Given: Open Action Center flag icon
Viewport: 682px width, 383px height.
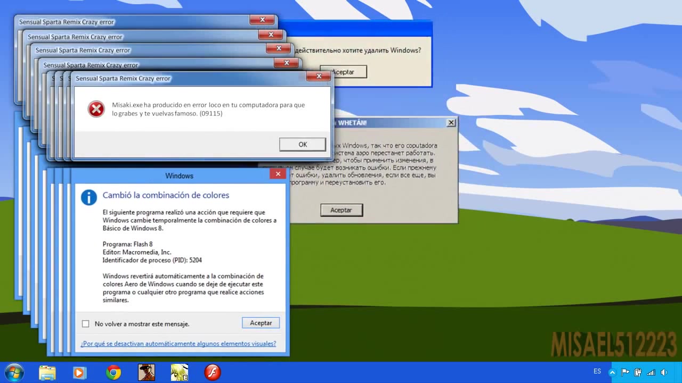Looking at the screenshot, I should [625, 372].
